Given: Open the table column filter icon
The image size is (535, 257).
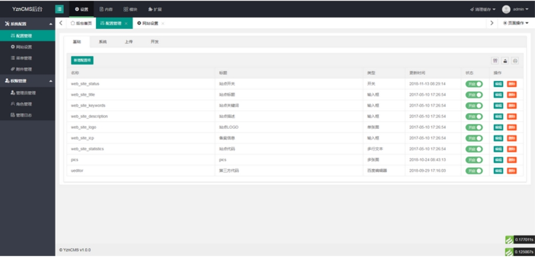Looking at the screenshot, I should click(x=495, y=61).
